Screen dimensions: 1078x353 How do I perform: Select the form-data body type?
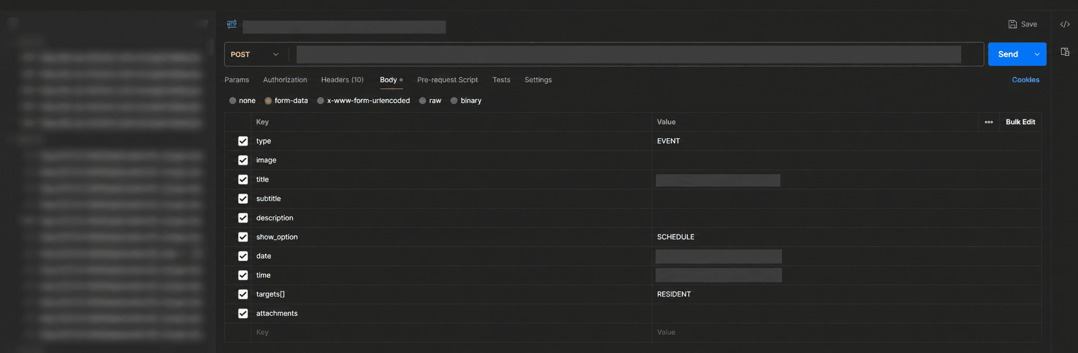pos(268,101)
